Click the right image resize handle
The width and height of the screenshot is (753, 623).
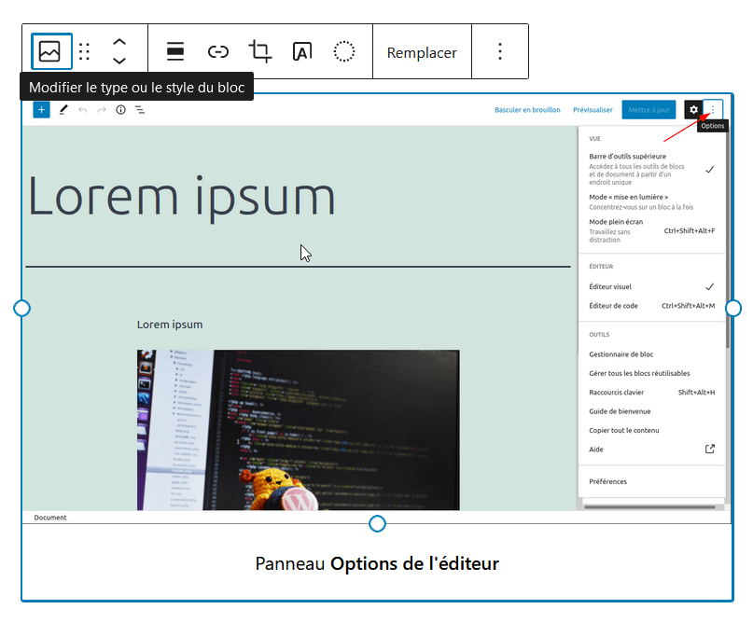[x=733, y=308]
